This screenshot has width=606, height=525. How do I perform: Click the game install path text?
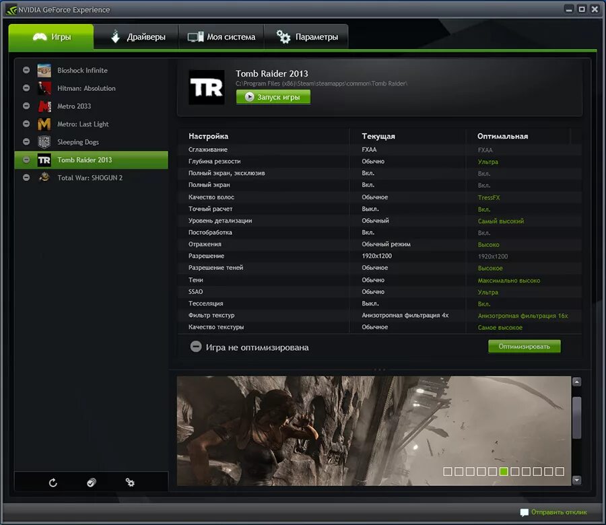click(x=321, y=83)
